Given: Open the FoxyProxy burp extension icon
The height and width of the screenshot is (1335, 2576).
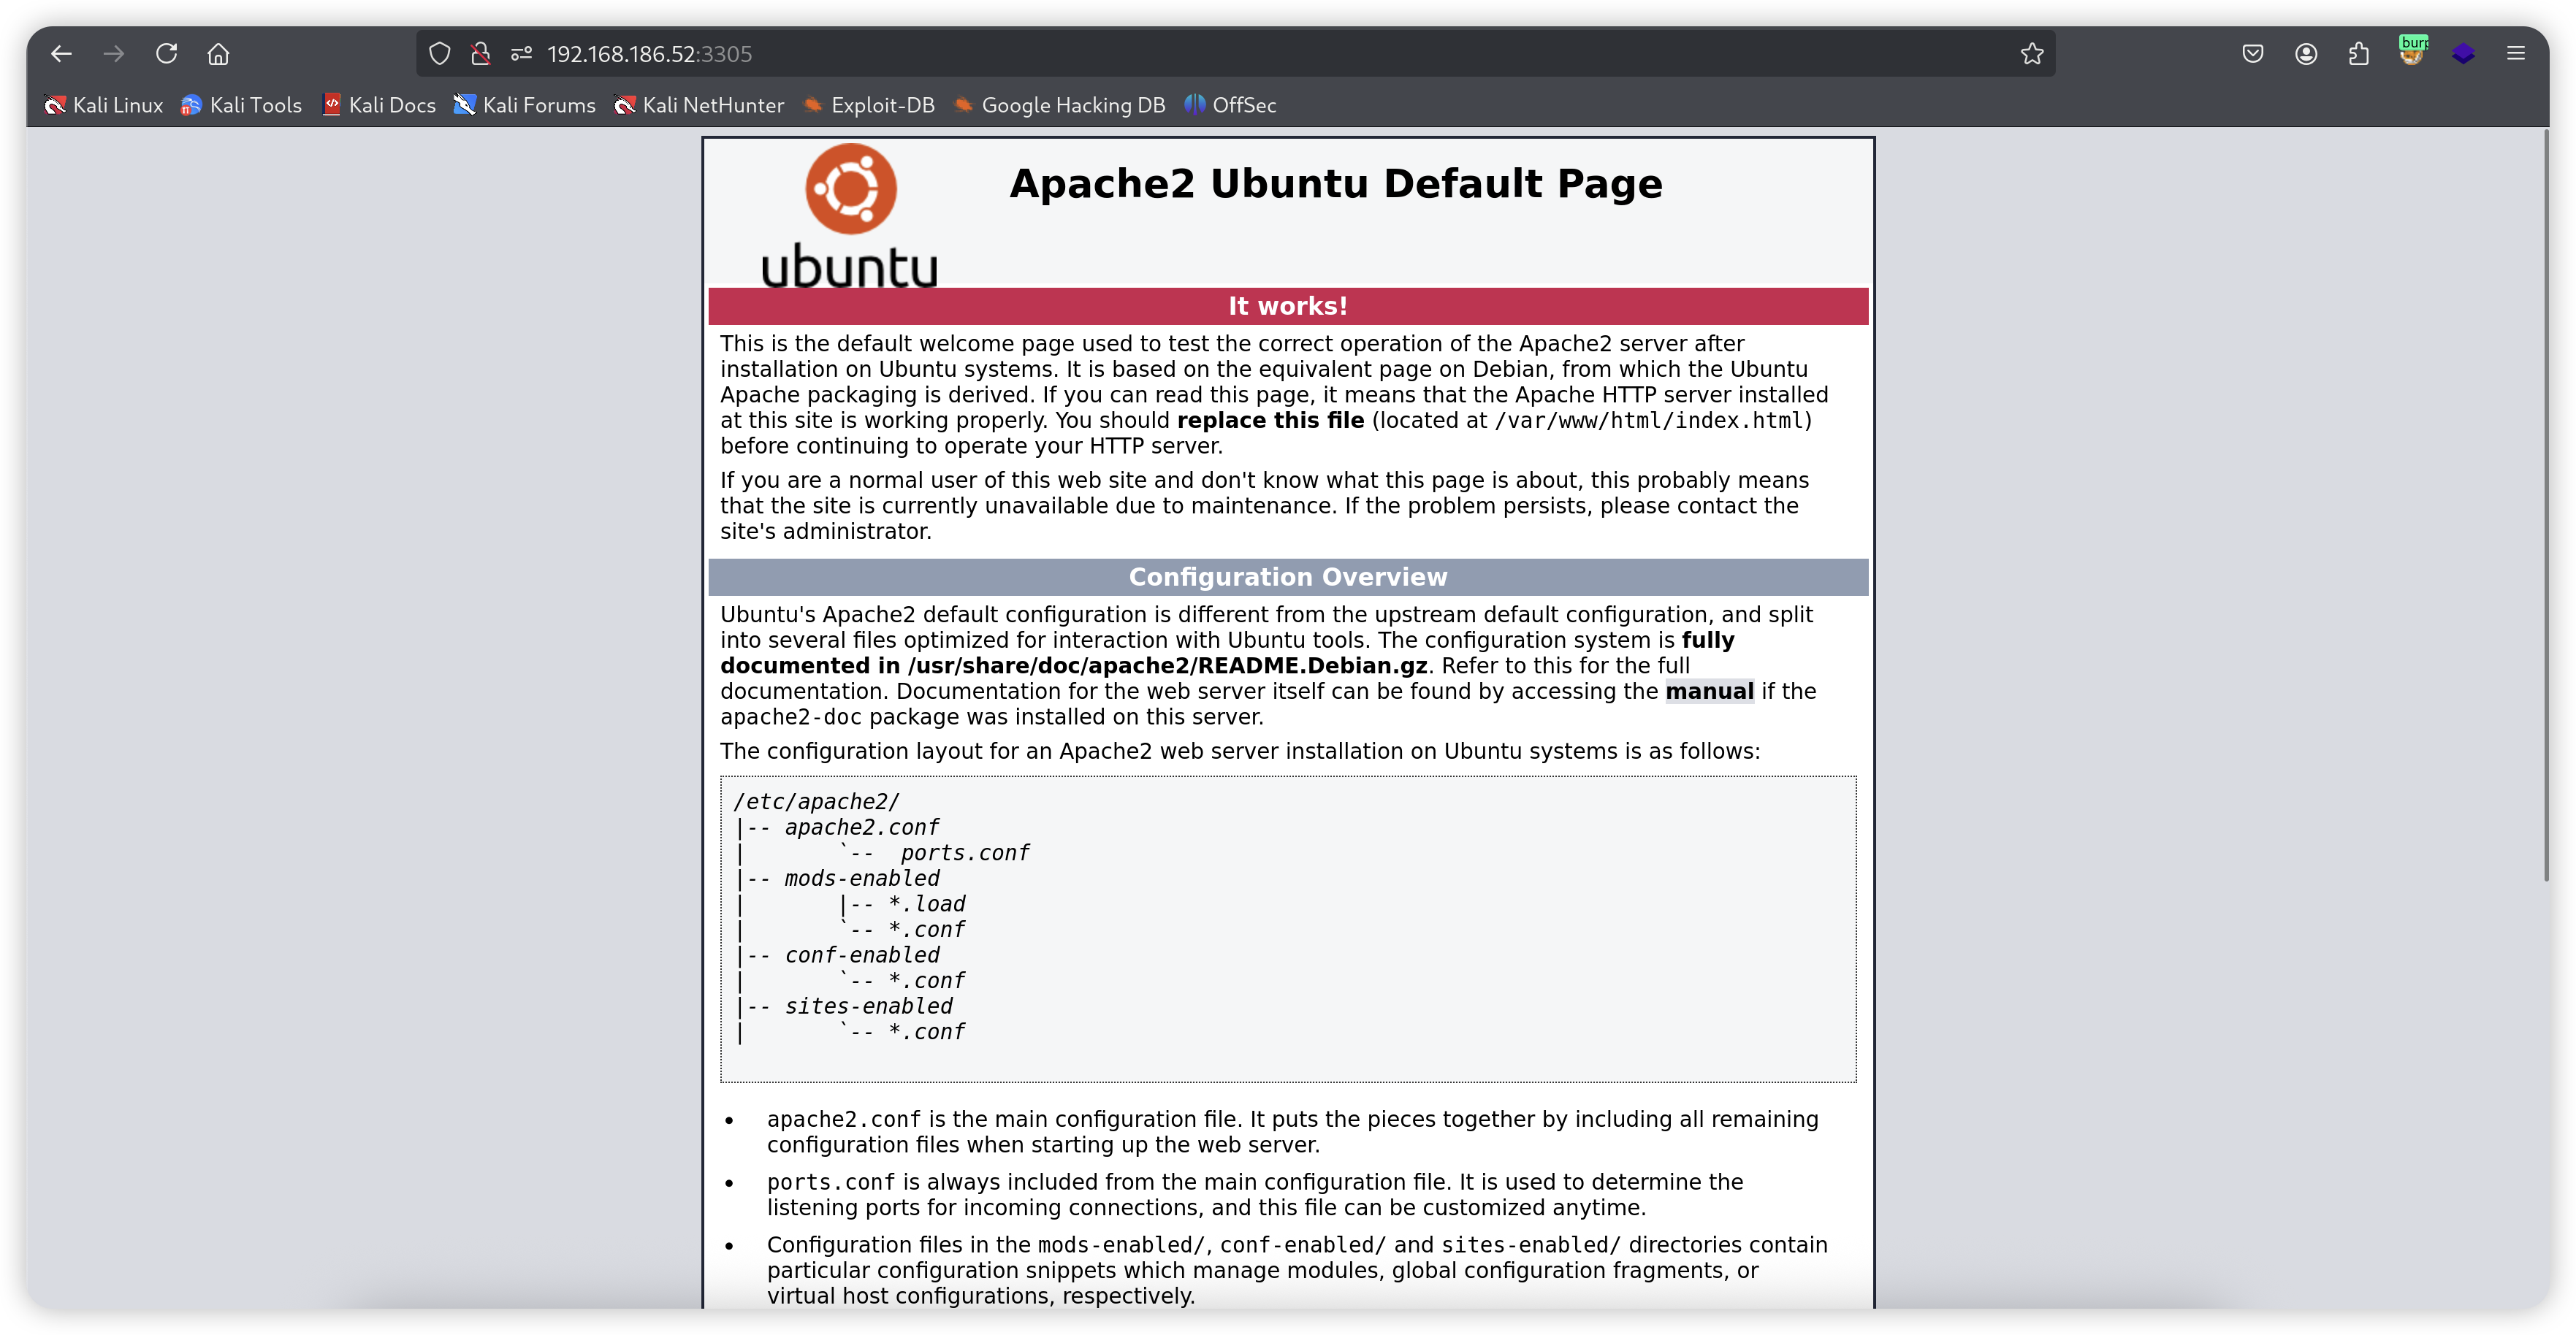Looking at the screenshot, I should 2412,52.
